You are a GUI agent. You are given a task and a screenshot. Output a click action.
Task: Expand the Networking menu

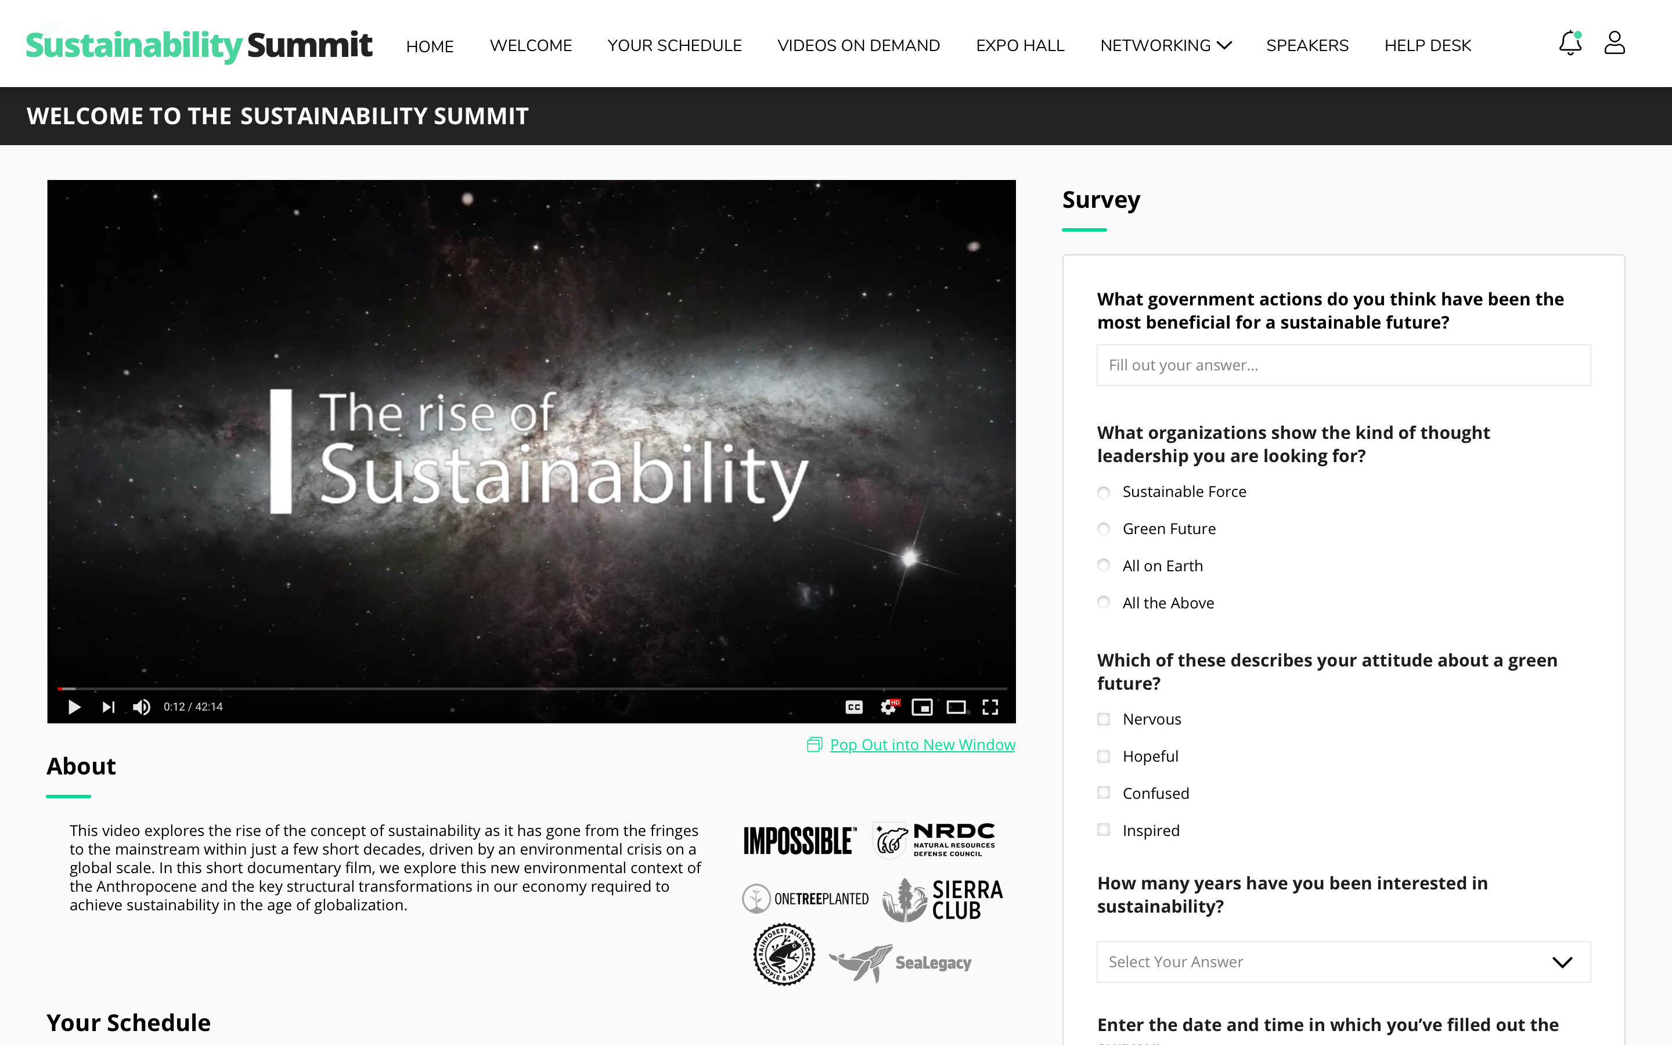click(1166, 46)
